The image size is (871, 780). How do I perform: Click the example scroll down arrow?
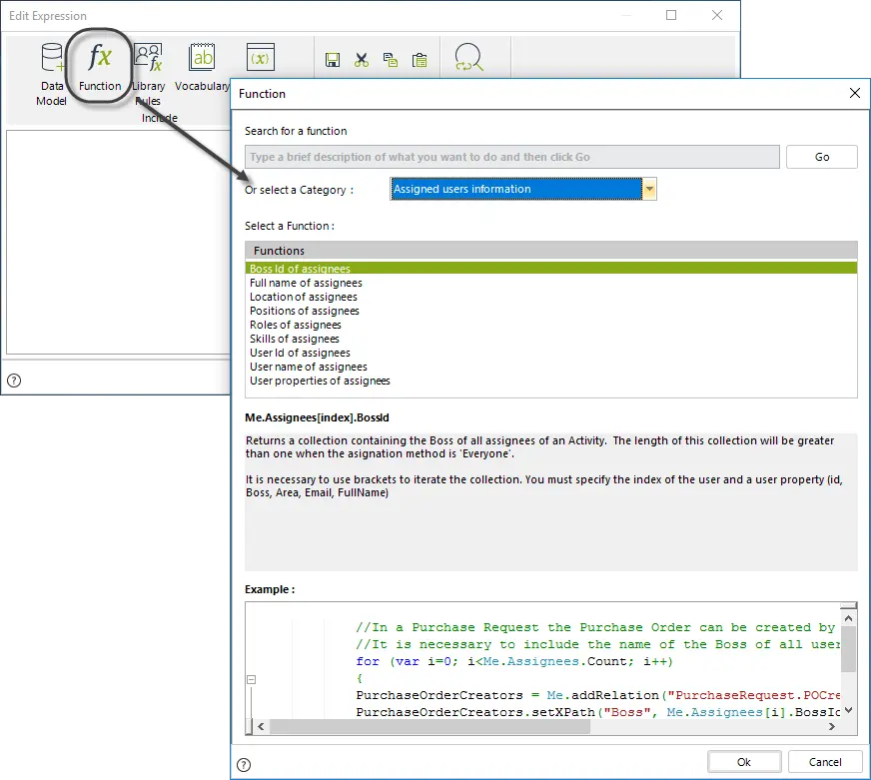[x=849, y=709]
